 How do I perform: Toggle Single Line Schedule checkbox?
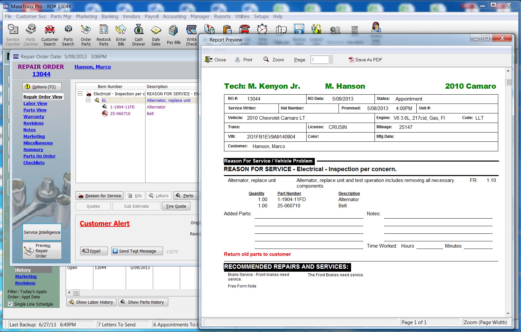[x=10, y=304]
